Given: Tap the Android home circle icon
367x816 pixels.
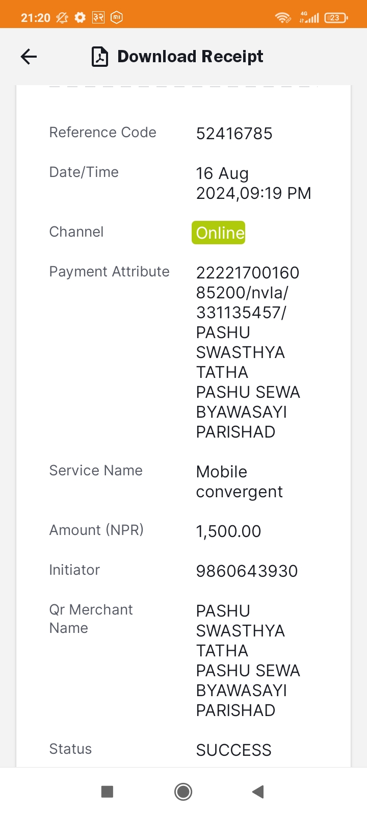Looking at the screenshot, I should (x=183, y=792).
